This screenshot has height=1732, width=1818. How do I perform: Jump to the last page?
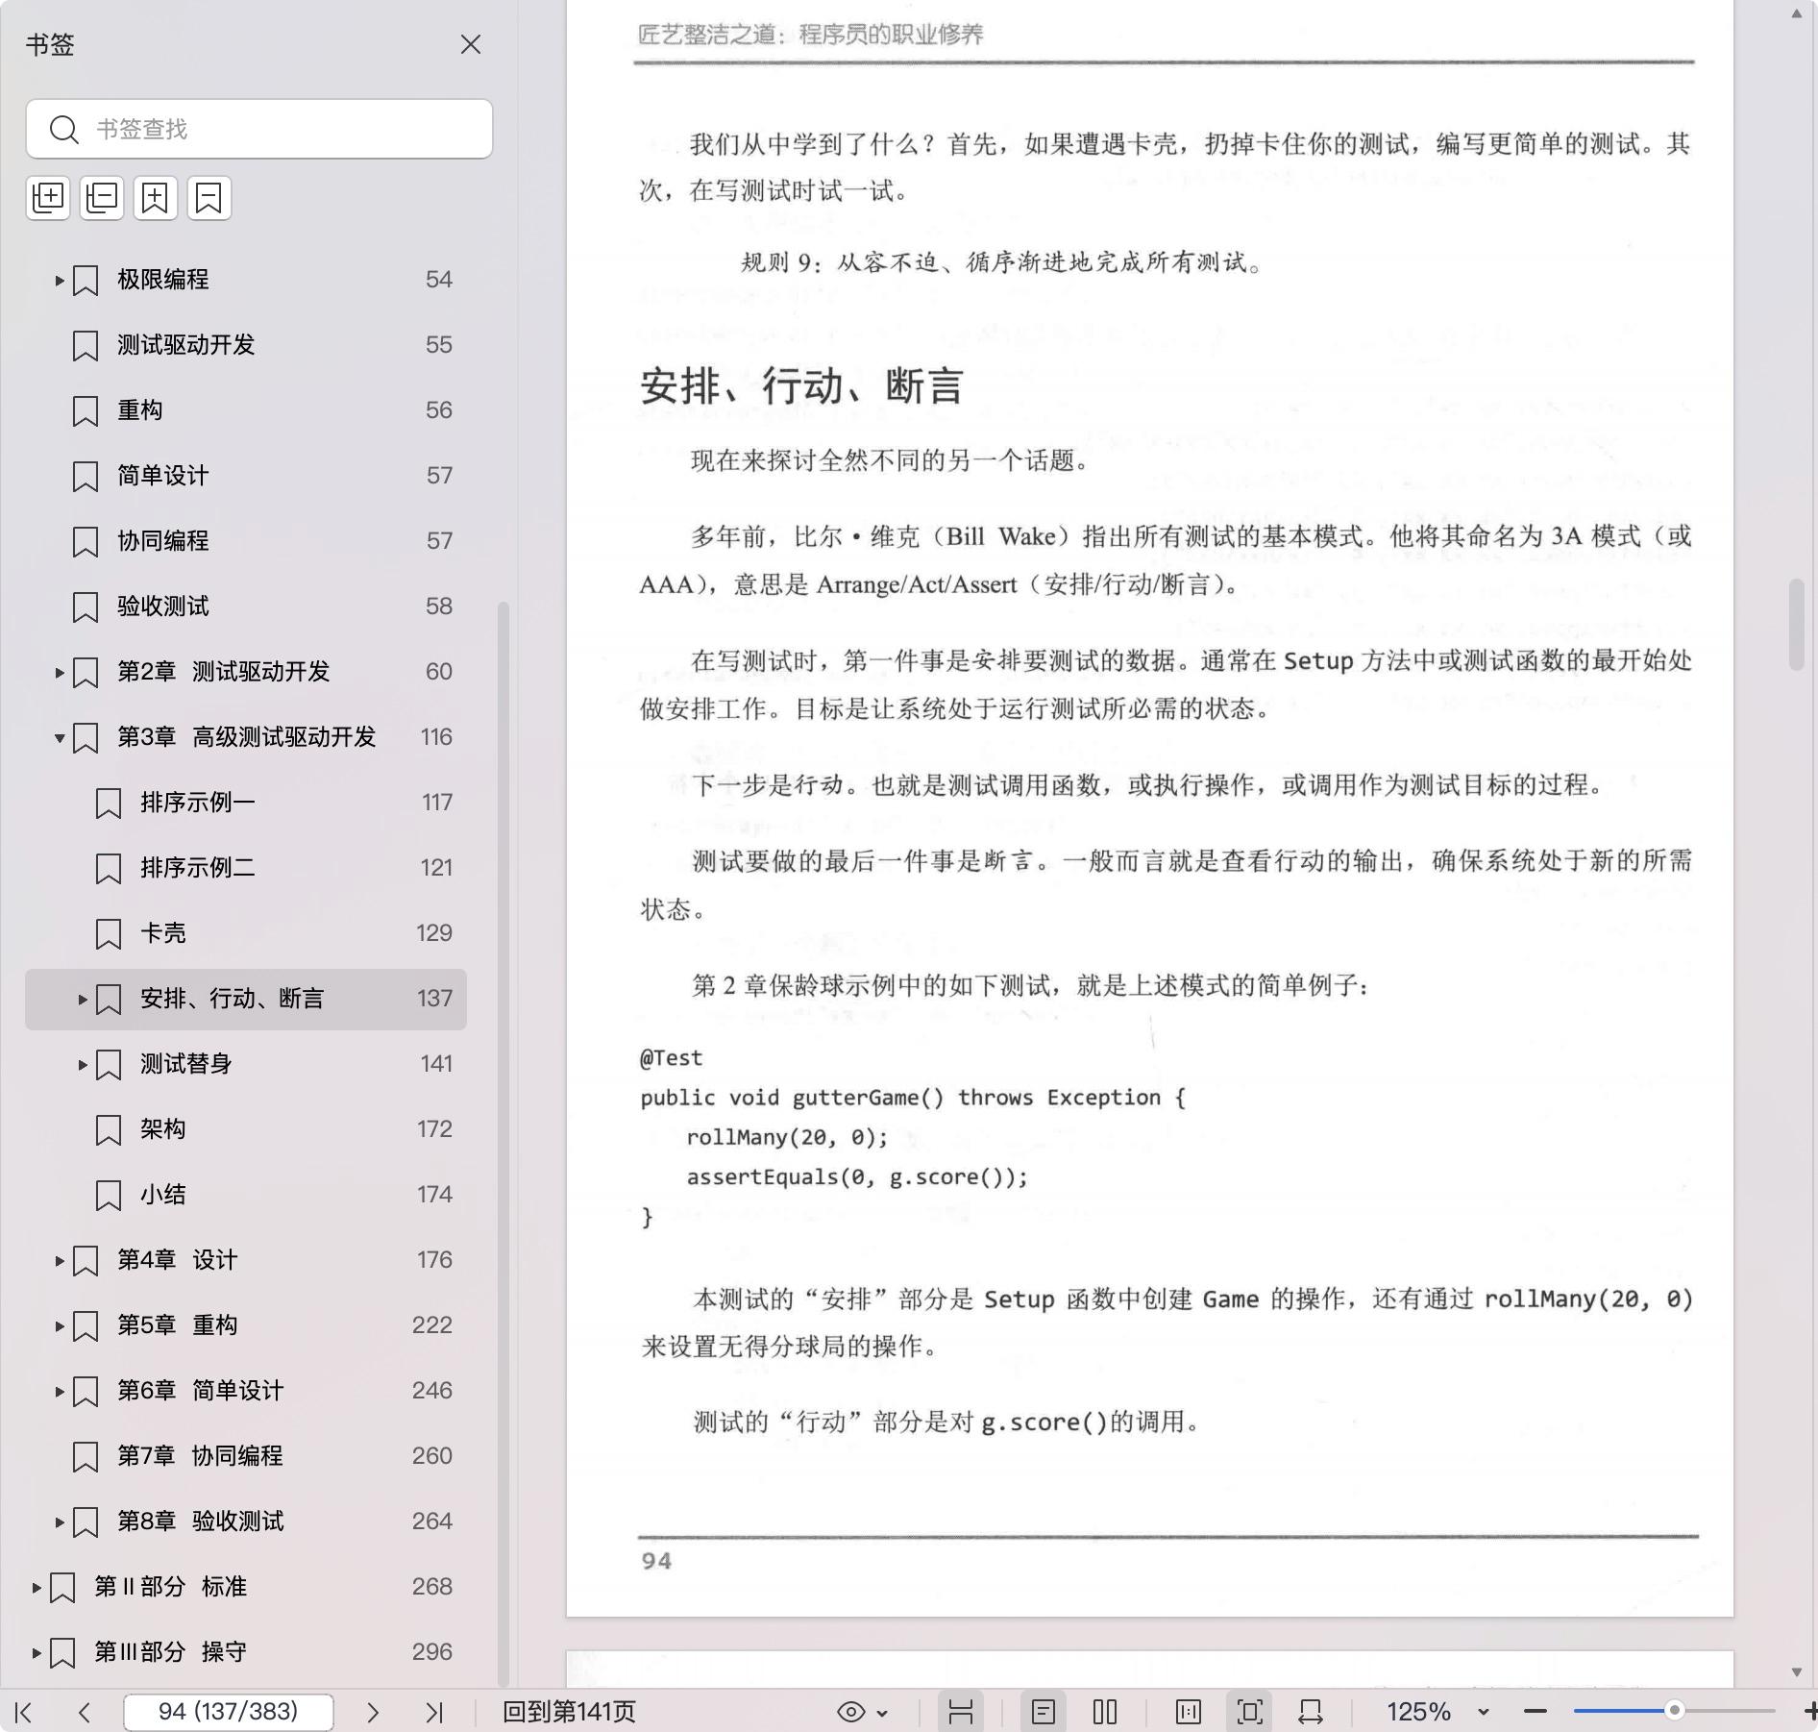tap(434, 1712)
